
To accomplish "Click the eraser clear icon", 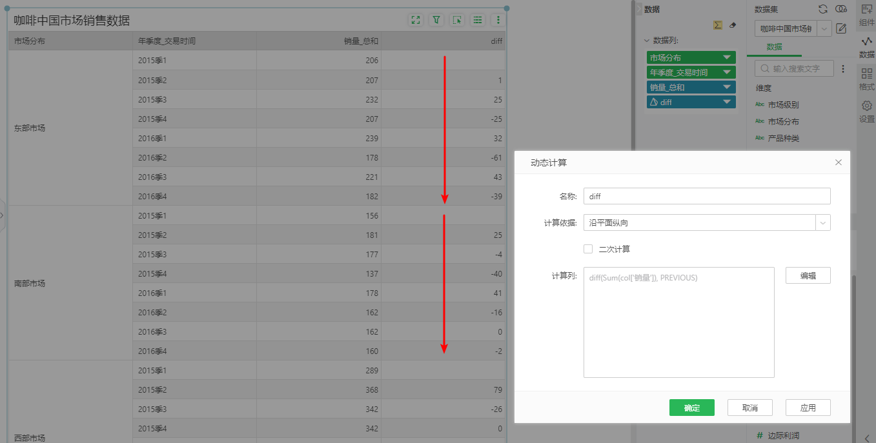I will (732, 25).
